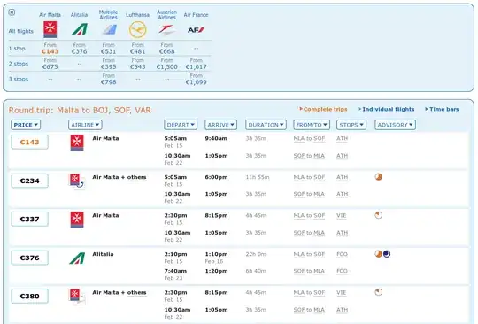Image resolution: width=478 pixels, height=324 pixels.
Task: Click the 2 stops row label
Action: coord(19,64)
